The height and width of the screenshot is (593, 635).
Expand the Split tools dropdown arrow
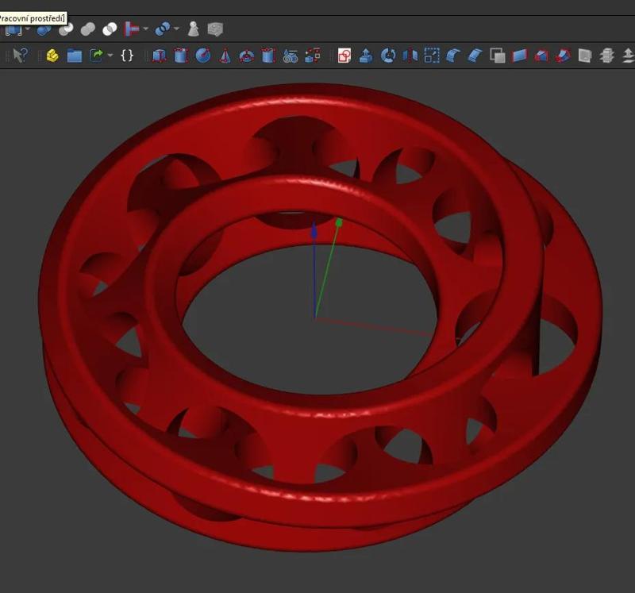[176, 29]
